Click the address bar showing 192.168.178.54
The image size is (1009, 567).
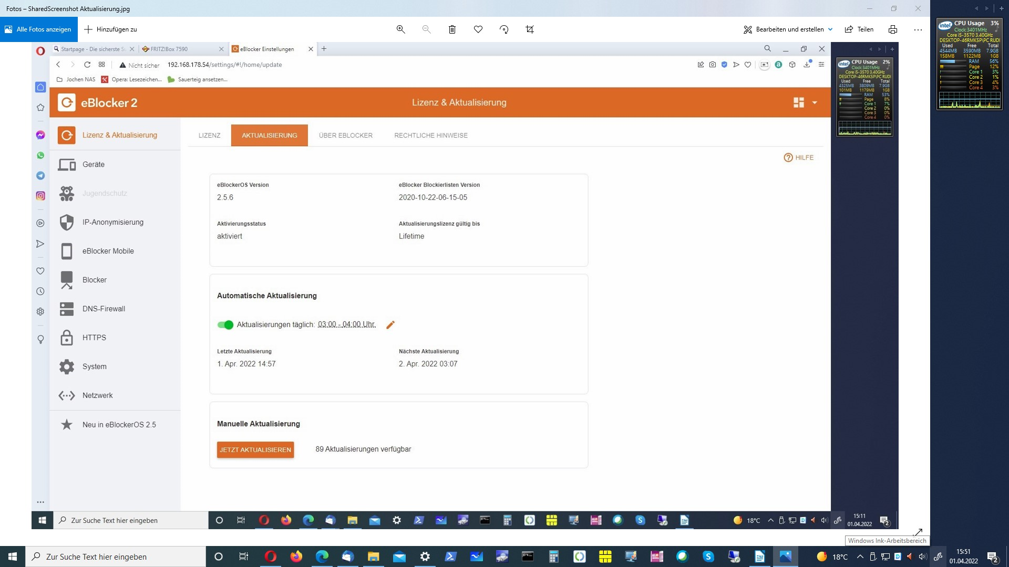point(224,65)
